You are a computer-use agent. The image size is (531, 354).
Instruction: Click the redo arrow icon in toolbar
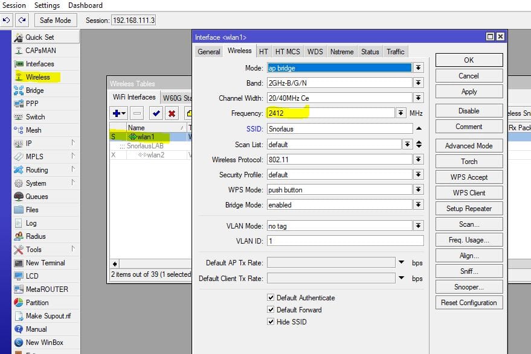(21, 21)
